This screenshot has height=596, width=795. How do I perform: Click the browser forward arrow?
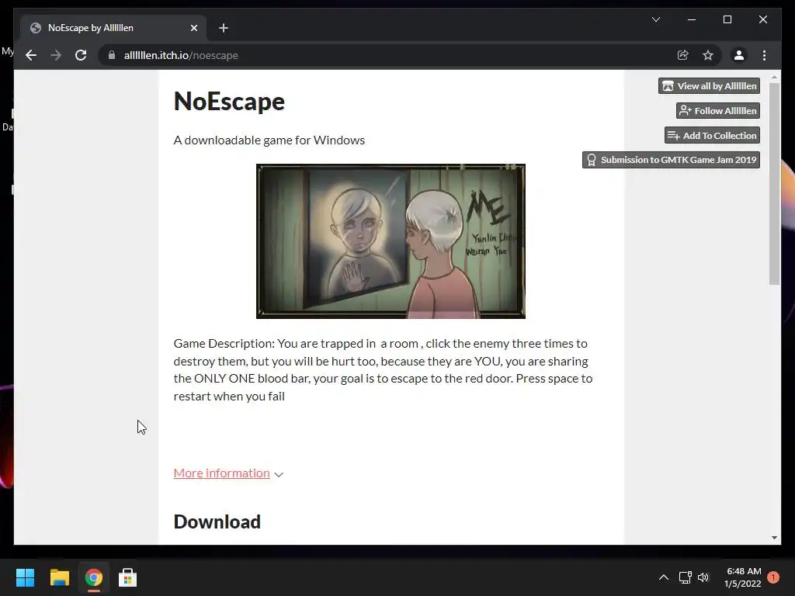point(56,55)
